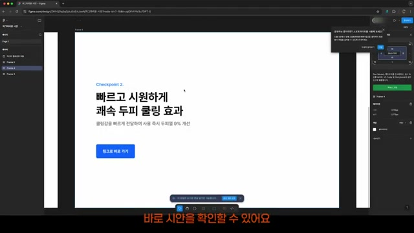This screenshot has height=233, width=414.
Task: Click the height value in the layout section
Action: point(395,115)
